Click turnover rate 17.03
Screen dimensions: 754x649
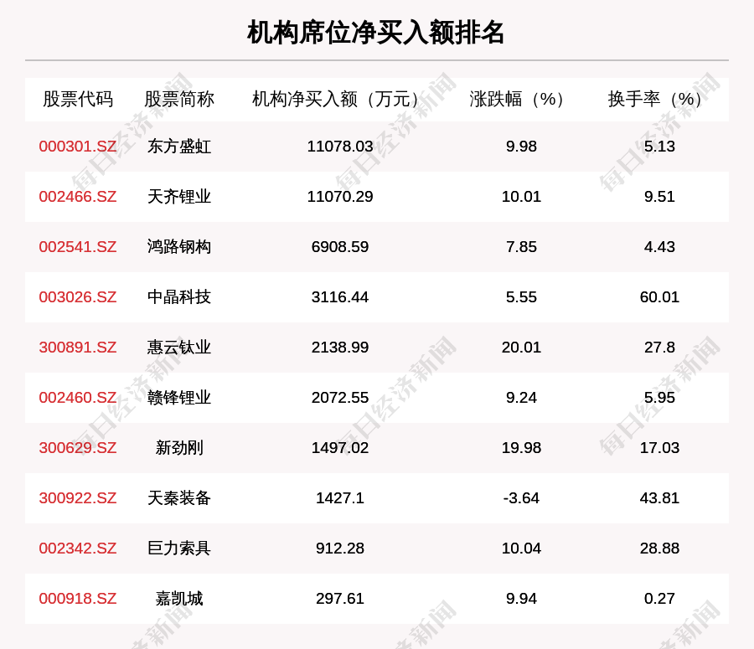click(x=659, y=447)
